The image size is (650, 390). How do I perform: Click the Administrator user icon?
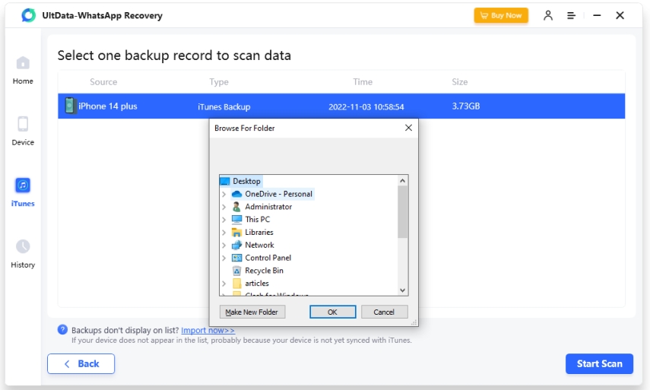(236, 206)
